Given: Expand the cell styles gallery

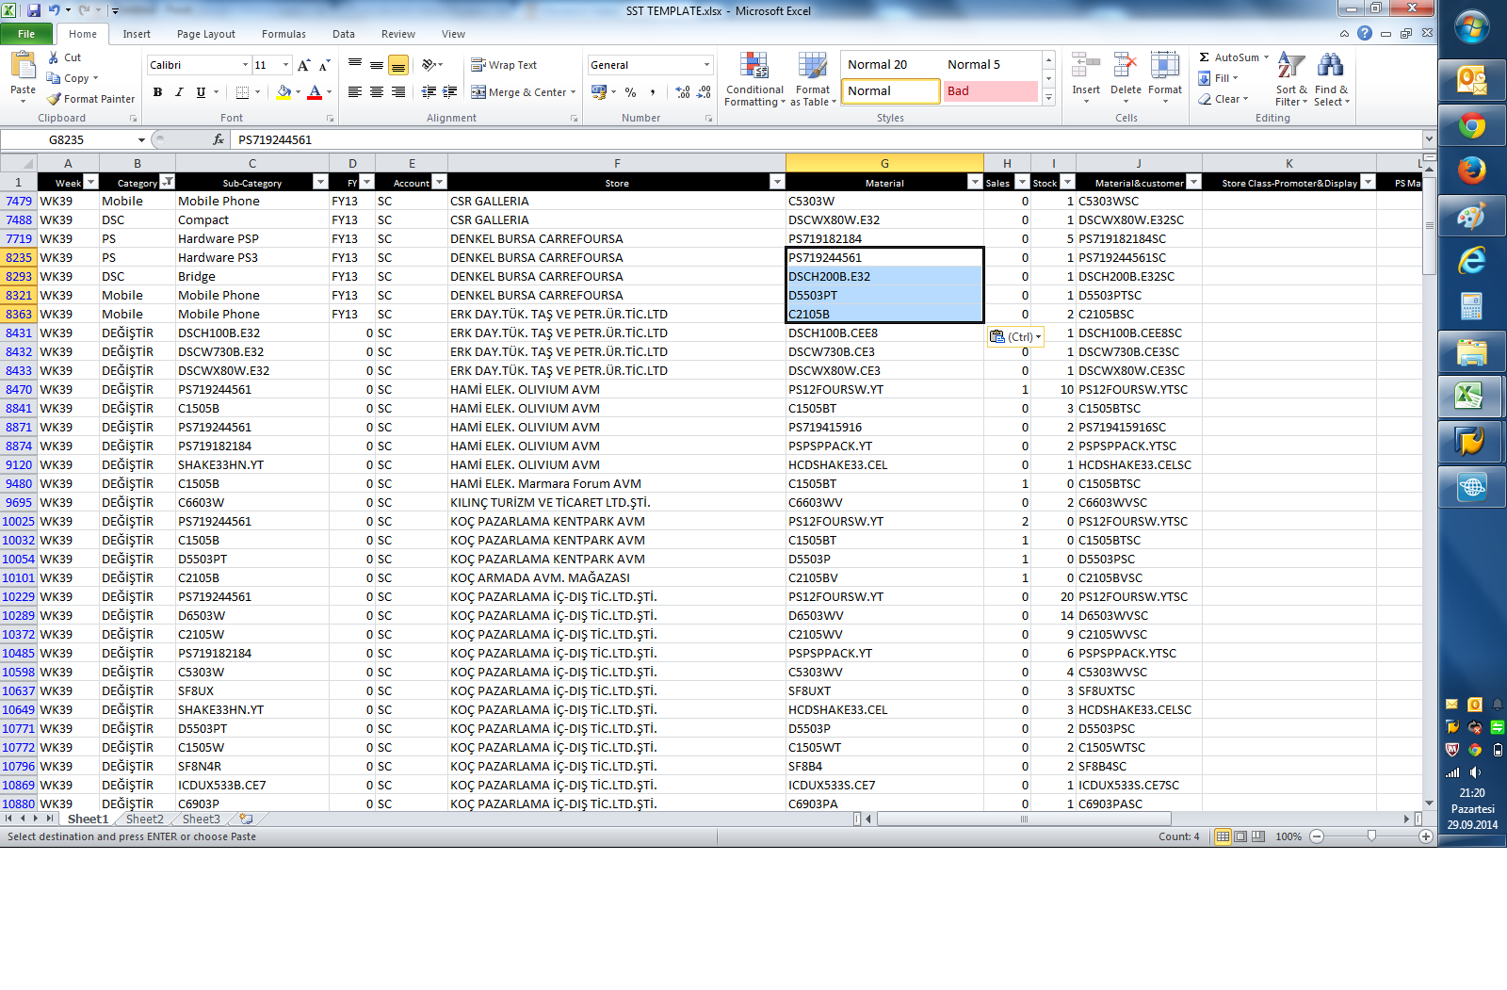Looking at the screenshot, I should 1048,98.
